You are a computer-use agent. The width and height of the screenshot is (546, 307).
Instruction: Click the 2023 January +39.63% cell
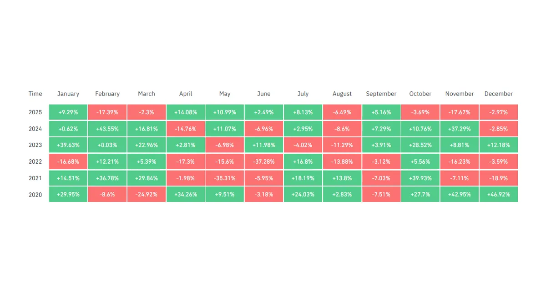point(68,145)
